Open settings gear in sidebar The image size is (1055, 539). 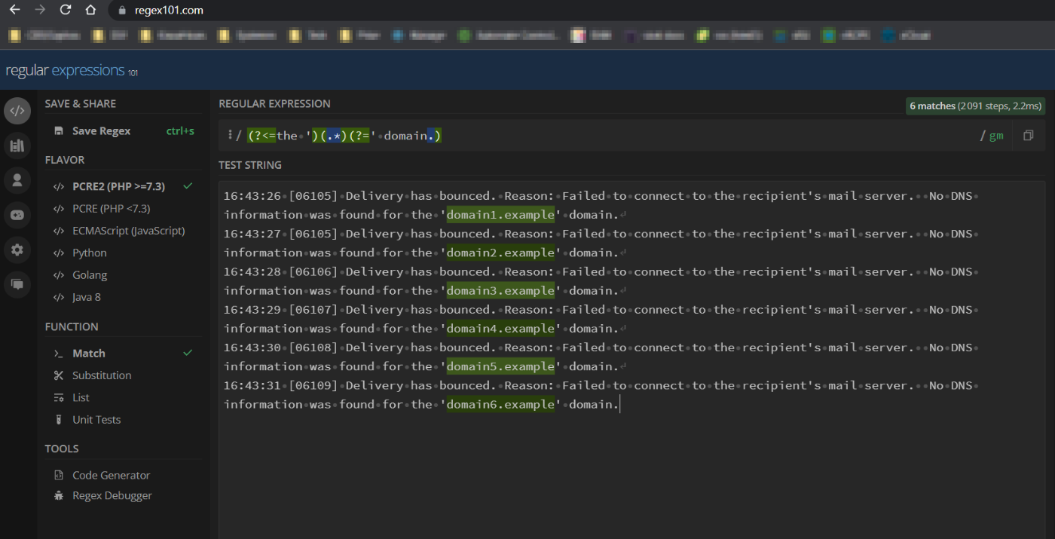click(x=17, y=250)
